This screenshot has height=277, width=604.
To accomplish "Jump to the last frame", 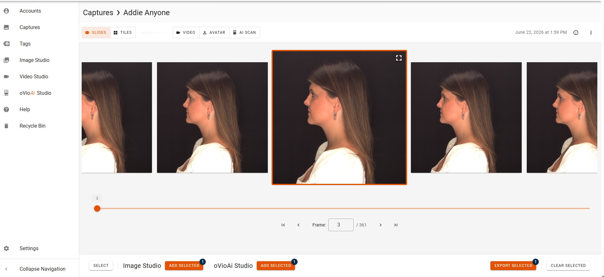I will (x=396, y=225).
